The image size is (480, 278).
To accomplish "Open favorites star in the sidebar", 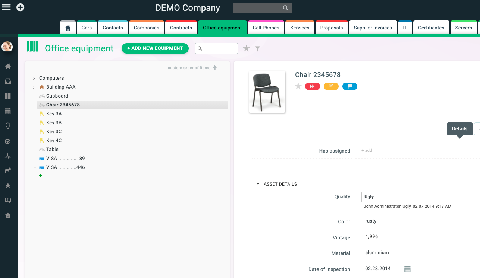I will click(7, 185).
